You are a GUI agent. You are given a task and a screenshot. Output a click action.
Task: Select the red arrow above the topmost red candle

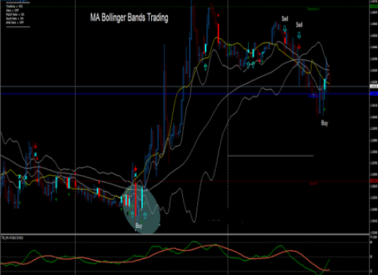tap(218, 15)
